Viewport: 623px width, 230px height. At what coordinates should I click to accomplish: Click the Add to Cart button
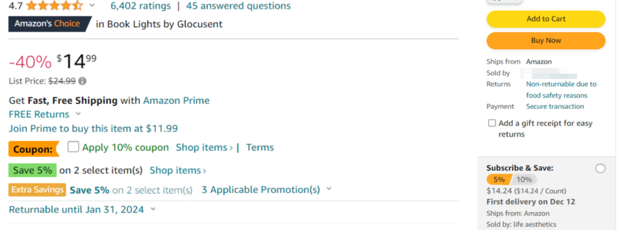coord(546,19)
